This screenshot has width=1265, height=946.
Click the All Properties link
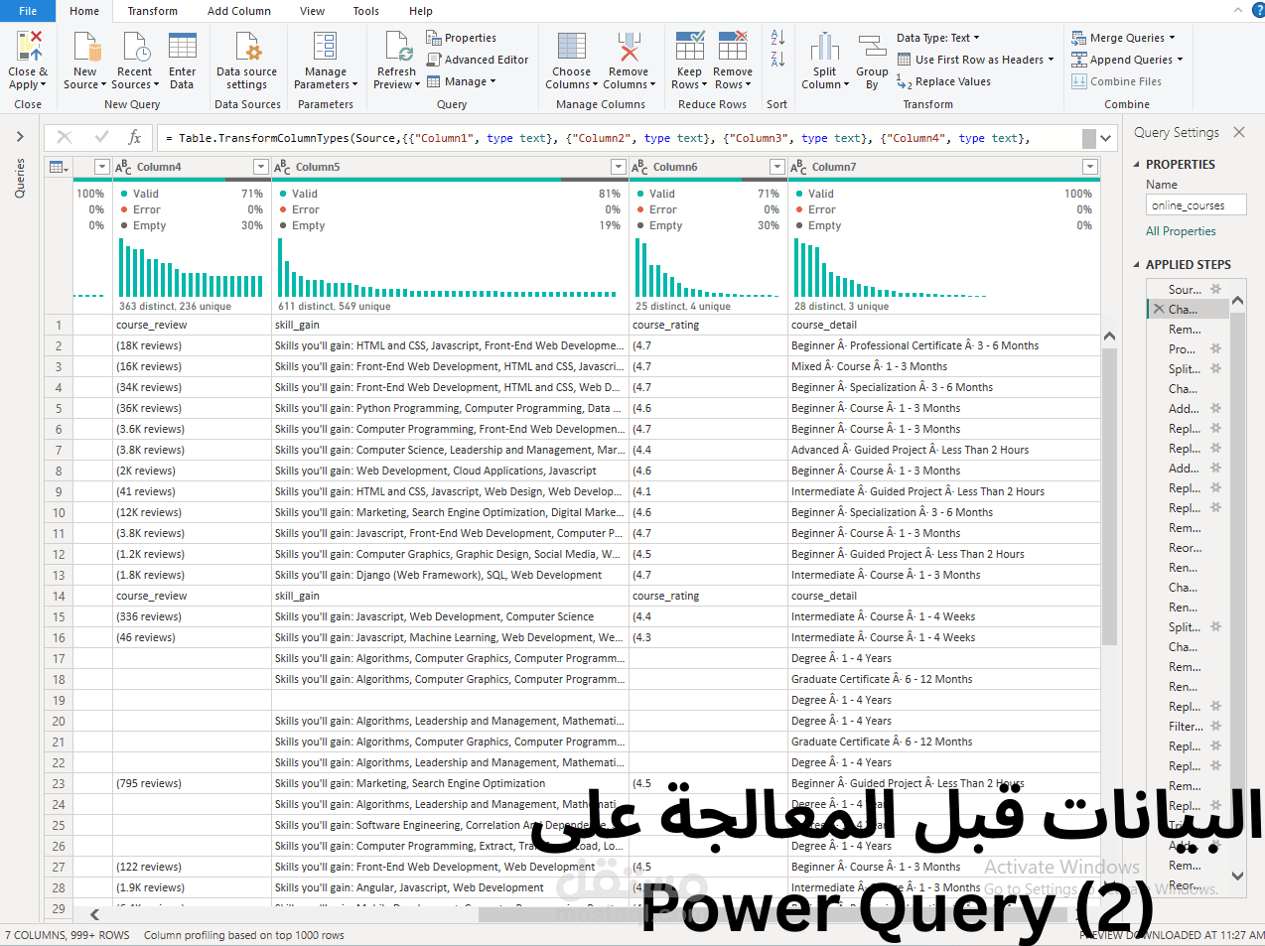pyautogui.click(x=1181, y=231)
